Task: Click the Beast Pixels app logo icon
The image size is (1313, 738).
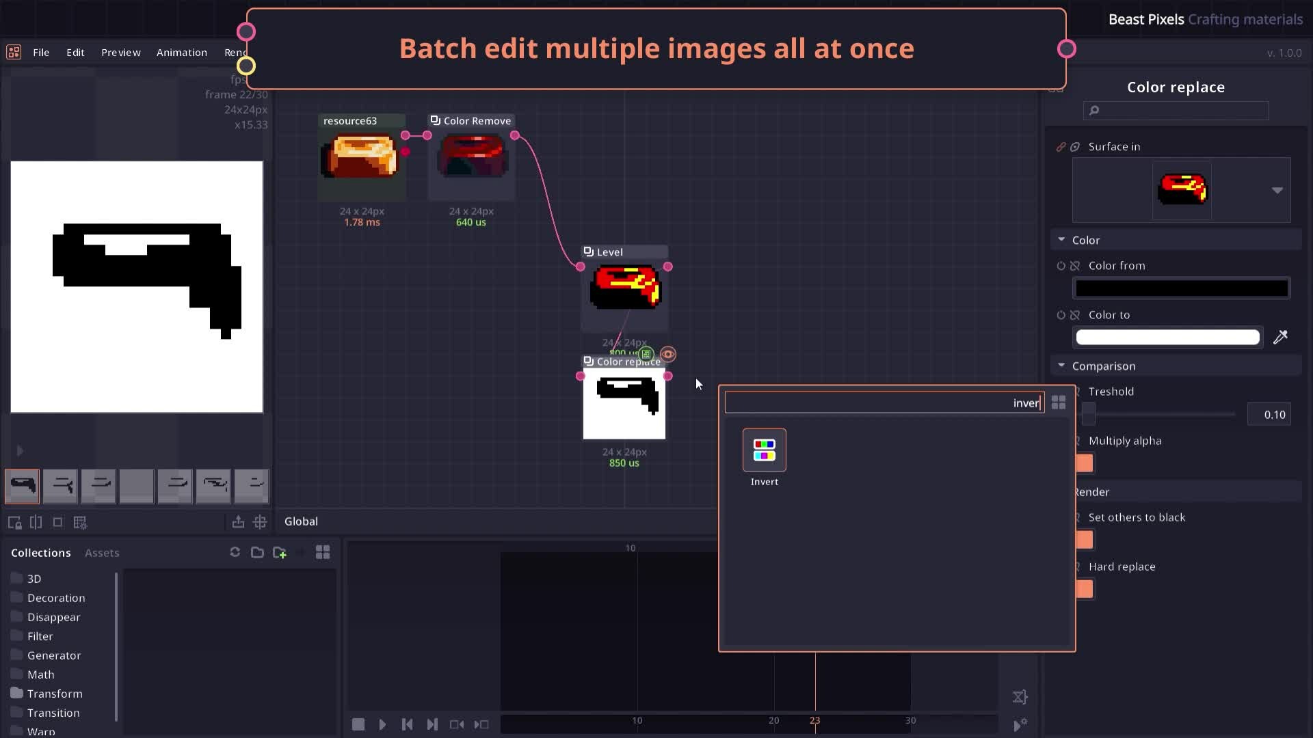Action: tap(13, 52)
